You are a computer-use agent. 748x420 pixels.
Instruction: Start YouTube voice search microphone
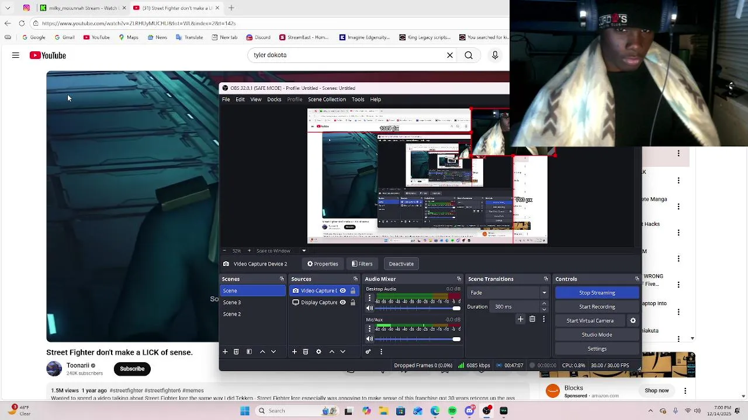[x=495, y=55]
